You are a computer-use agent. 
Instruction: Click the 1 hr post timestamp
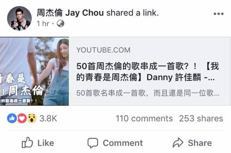(x=43, y=24)
